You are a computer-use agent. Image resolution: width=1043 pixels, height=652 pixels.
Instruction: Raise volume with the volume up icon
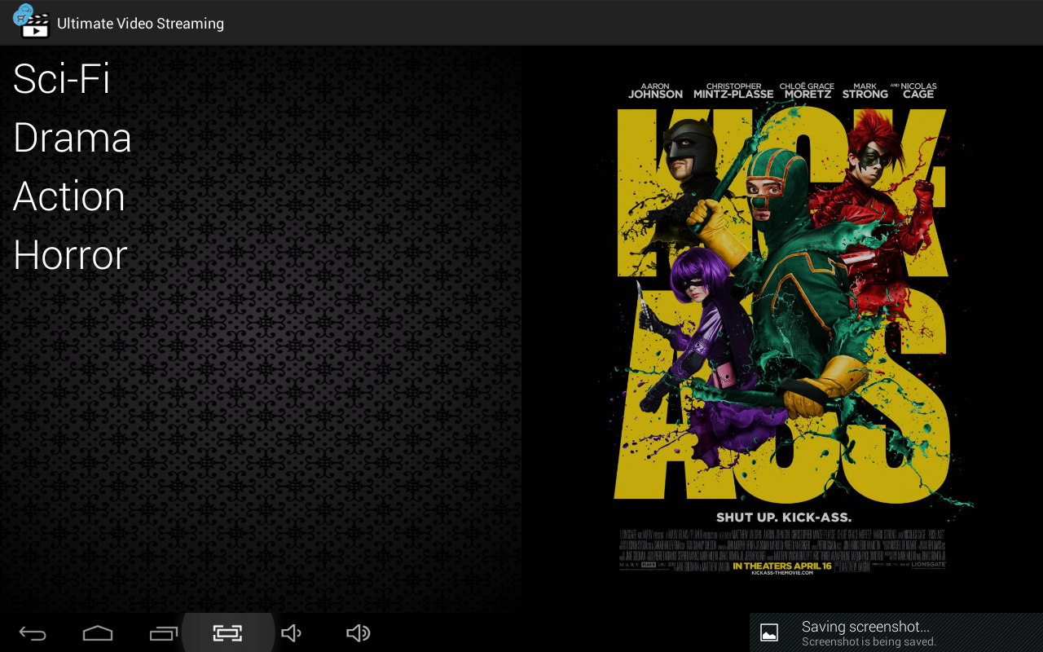click(358, 633)
